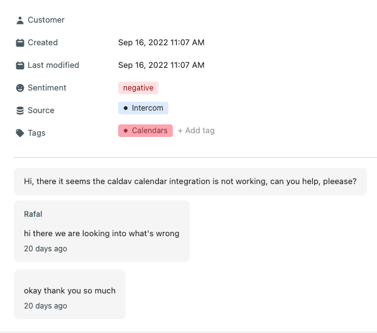
Task: Select the caldav integration customer message
Action: click(x=190, y=182)
